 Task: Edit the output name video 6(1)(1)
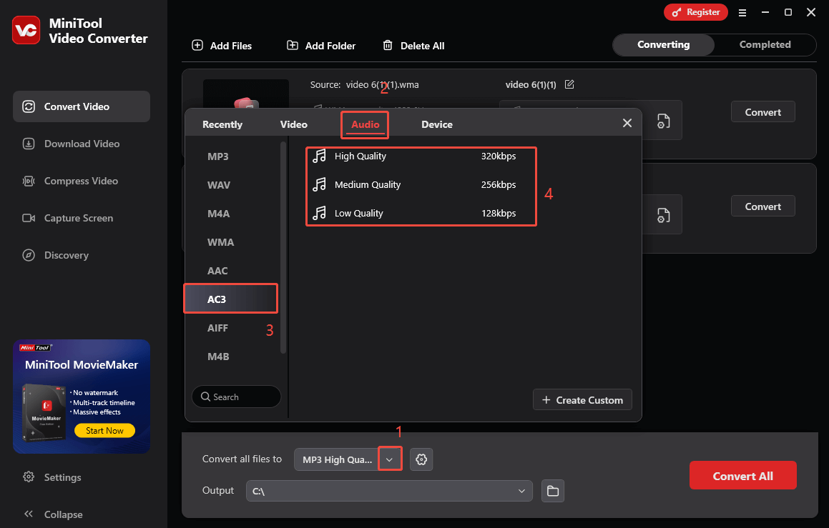click(569, 84)
